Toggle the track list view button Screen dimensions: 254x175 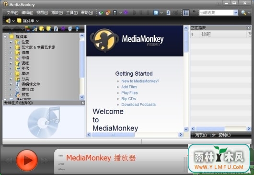click(186, 12)
